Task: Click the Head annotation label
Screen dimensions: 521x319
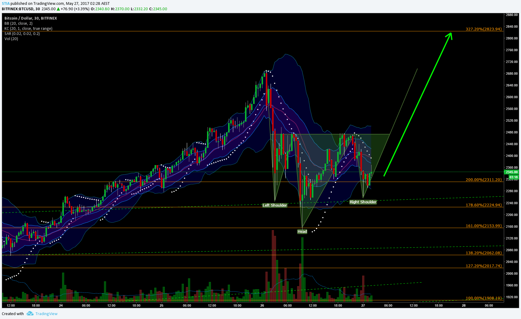Action: (x=302, y=232)
